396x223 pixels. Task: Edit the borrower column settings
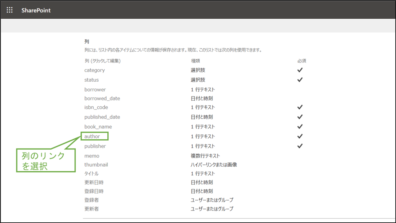pos(95,89)
